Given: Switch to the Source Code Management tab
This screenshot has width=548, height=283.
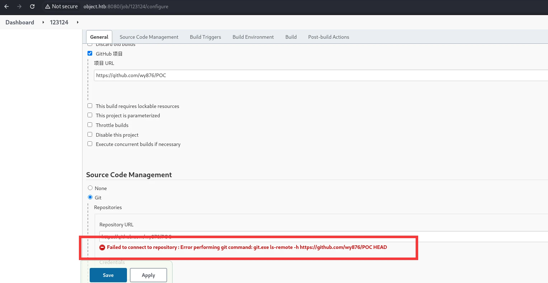Looking at the screenshot, I should (149, 37).
